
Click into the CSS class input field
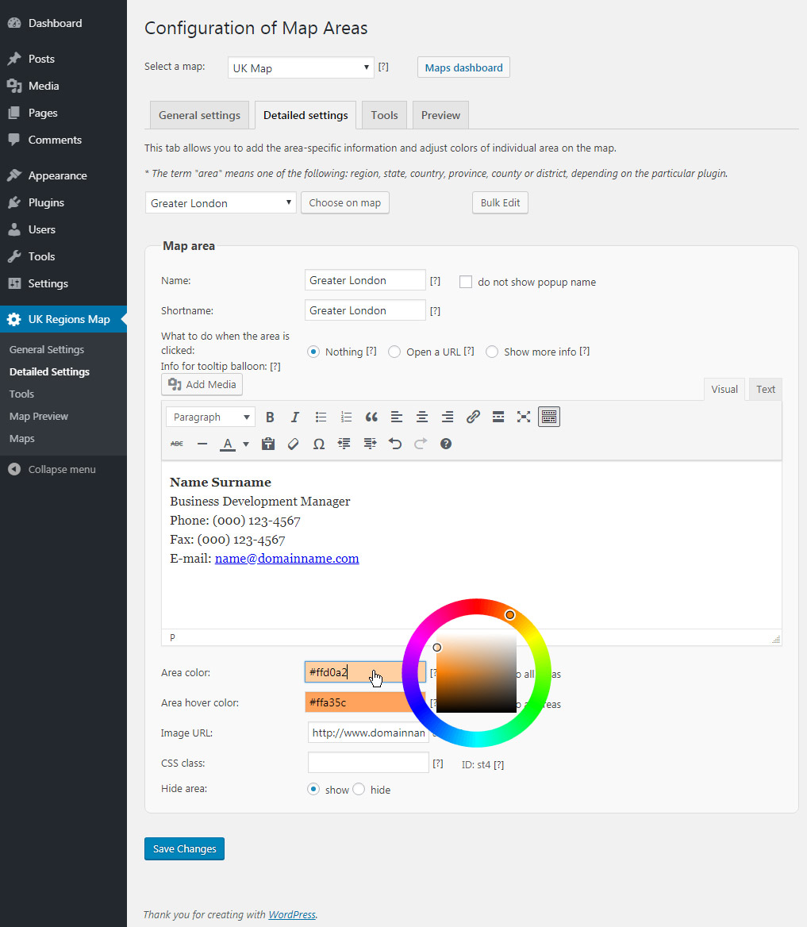click(x=368, y=763)
